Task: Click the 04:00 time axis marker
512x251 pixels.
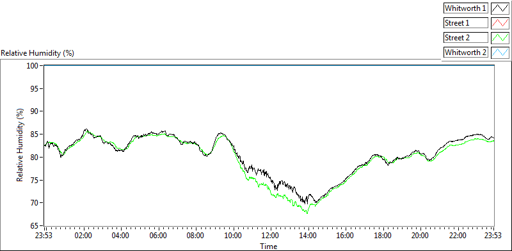Action: point(120,236)
